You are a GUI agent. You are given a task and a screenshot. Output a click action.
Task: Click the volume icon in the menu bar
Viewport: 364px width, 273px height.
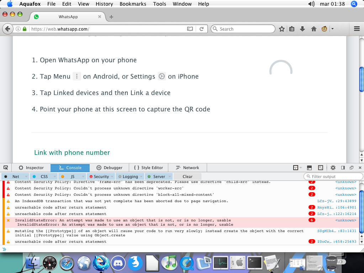click(x=311, y=4)
